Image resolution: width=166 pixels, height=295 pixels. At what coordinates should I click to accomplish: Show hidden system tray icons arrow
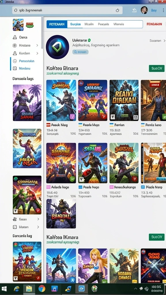(x=135, y=289)
